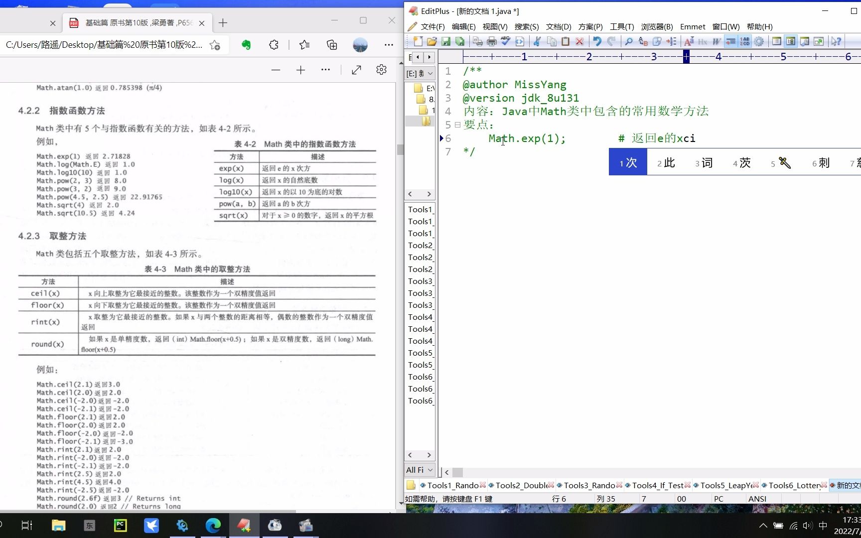The height and width of the screenshot is (538, 861).
Task: Open Edge collections icon
Action: click(332, 45)
